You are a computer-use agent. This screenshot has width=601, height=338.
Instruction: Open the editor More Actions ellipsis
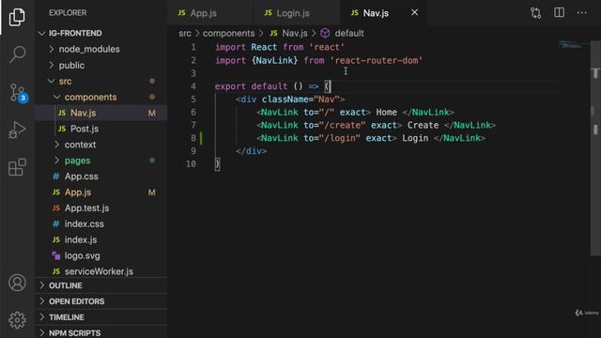tap(582, 12)
